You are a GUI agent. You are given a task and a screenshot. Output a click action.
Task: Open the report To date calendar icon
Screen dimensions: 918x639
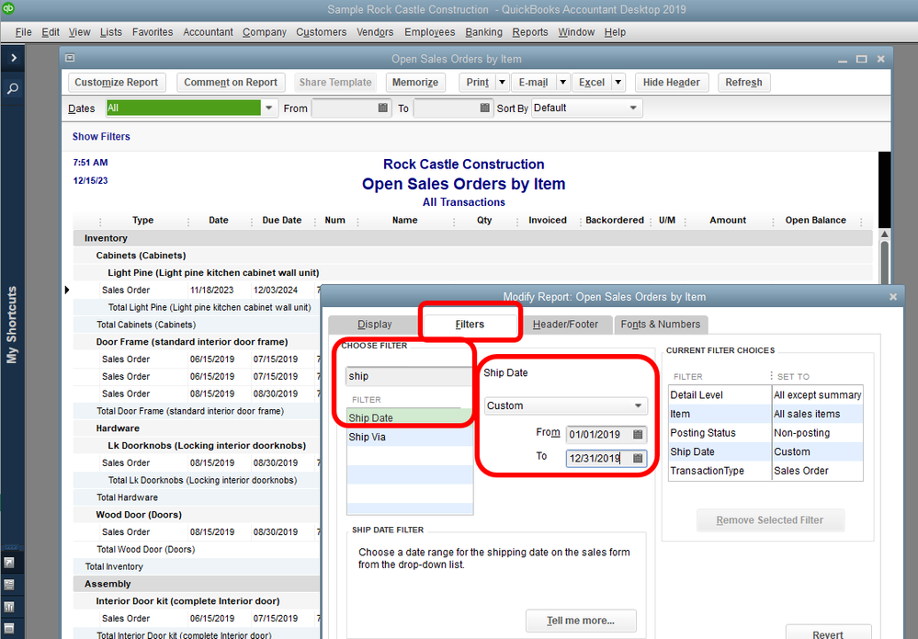(485, 108)
